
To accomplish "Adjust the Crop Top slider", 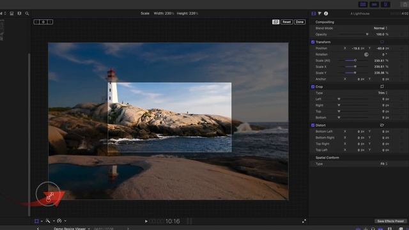I will click(x=353, y=111).
